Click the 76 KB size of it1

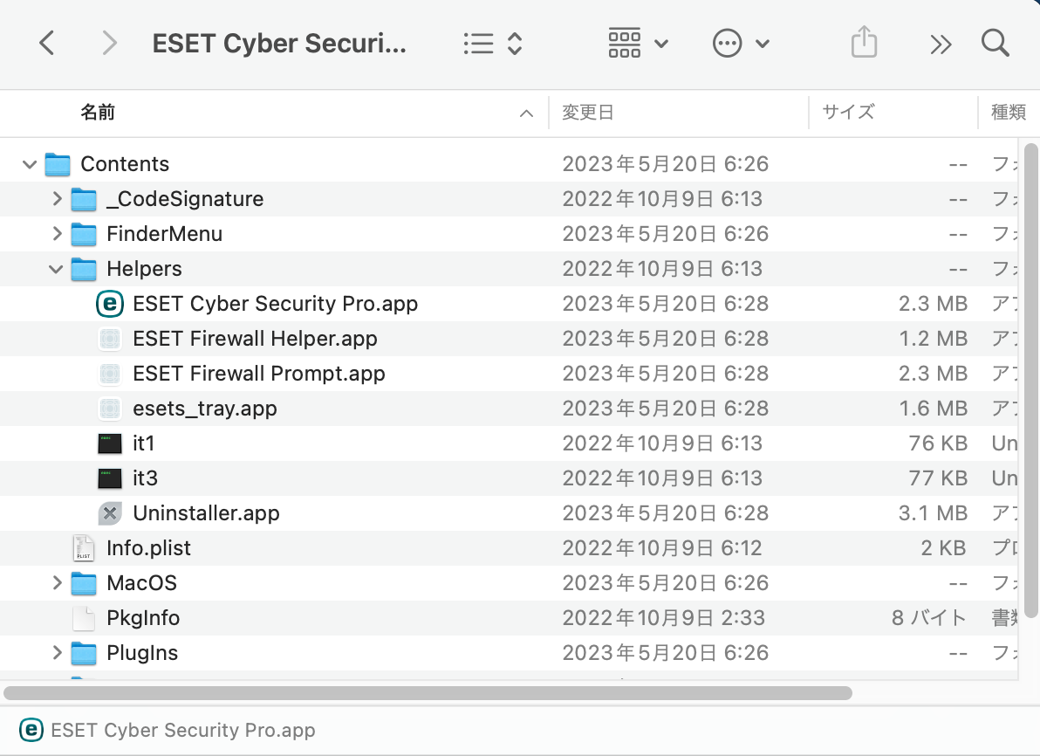click(938, 443)
